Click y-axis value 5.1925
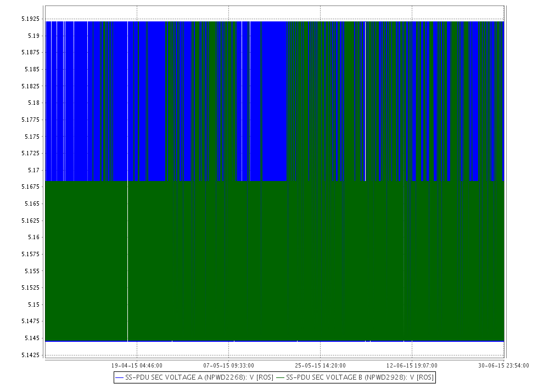Image resolution: width=549 pixels, height=384 pixels. click(x=30, y=19)
